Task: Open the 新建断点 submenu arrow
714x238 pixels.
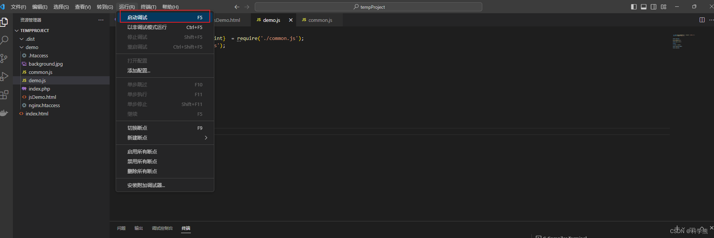Action: click(x=206, y=138)
